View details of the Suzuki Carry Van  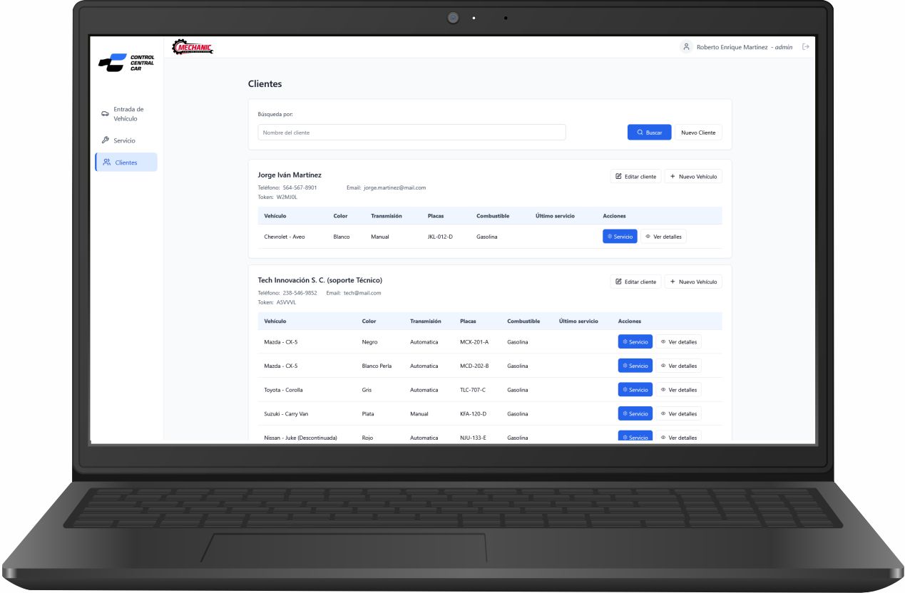click(678, 413)
